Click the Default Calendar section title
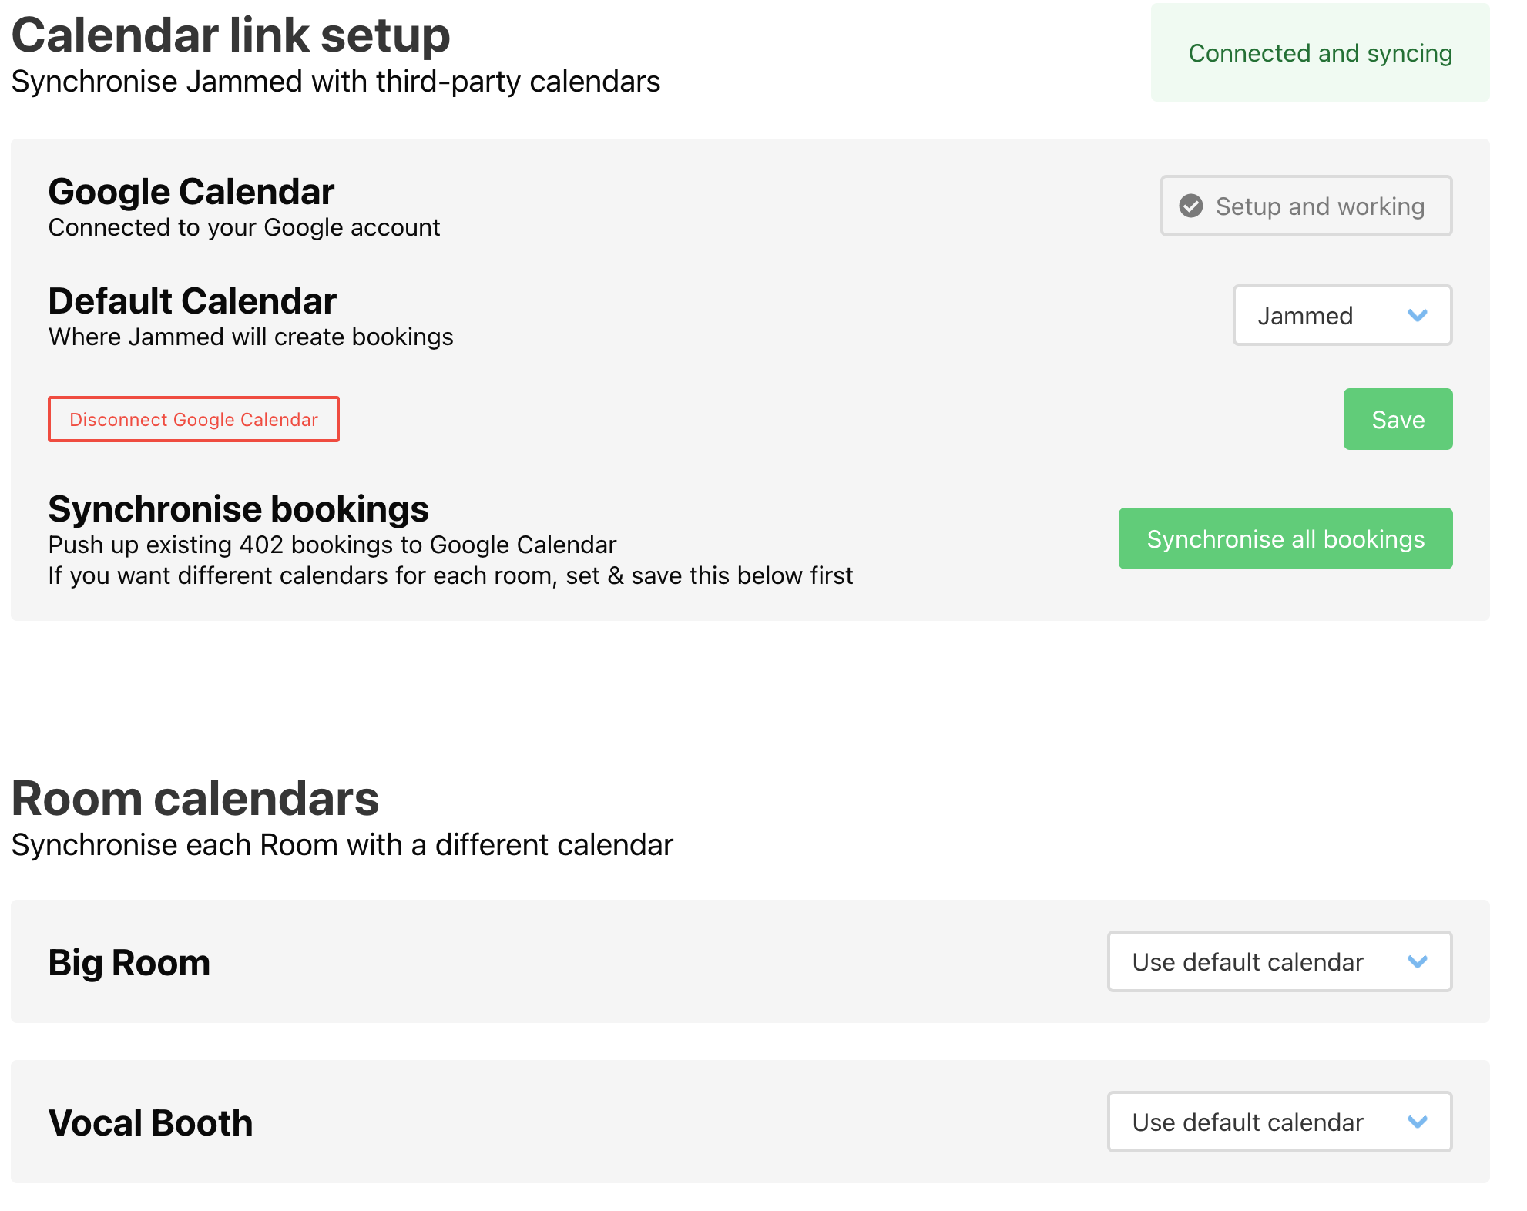Screen dimensions: 1527x1211 (x=192, y=300)
